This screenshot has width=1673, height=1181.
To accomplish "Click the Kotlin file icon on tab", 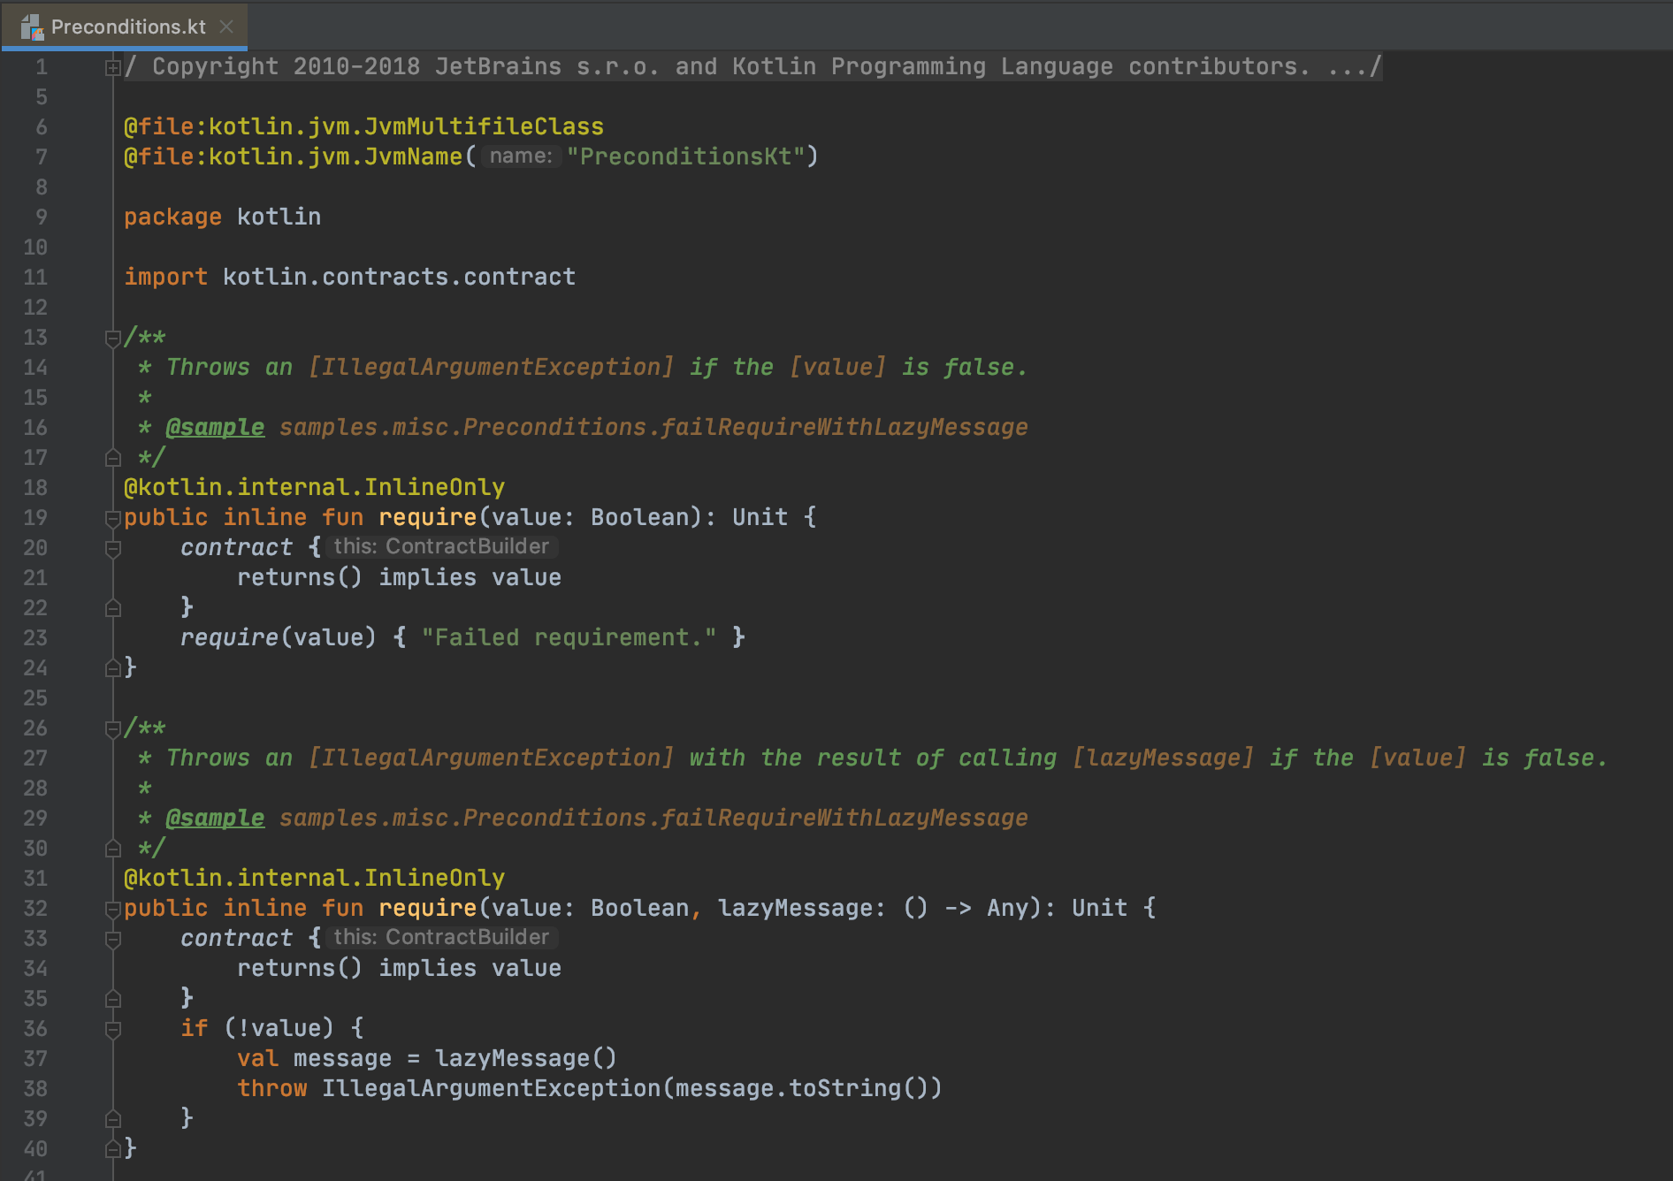I will pos(32,27).
